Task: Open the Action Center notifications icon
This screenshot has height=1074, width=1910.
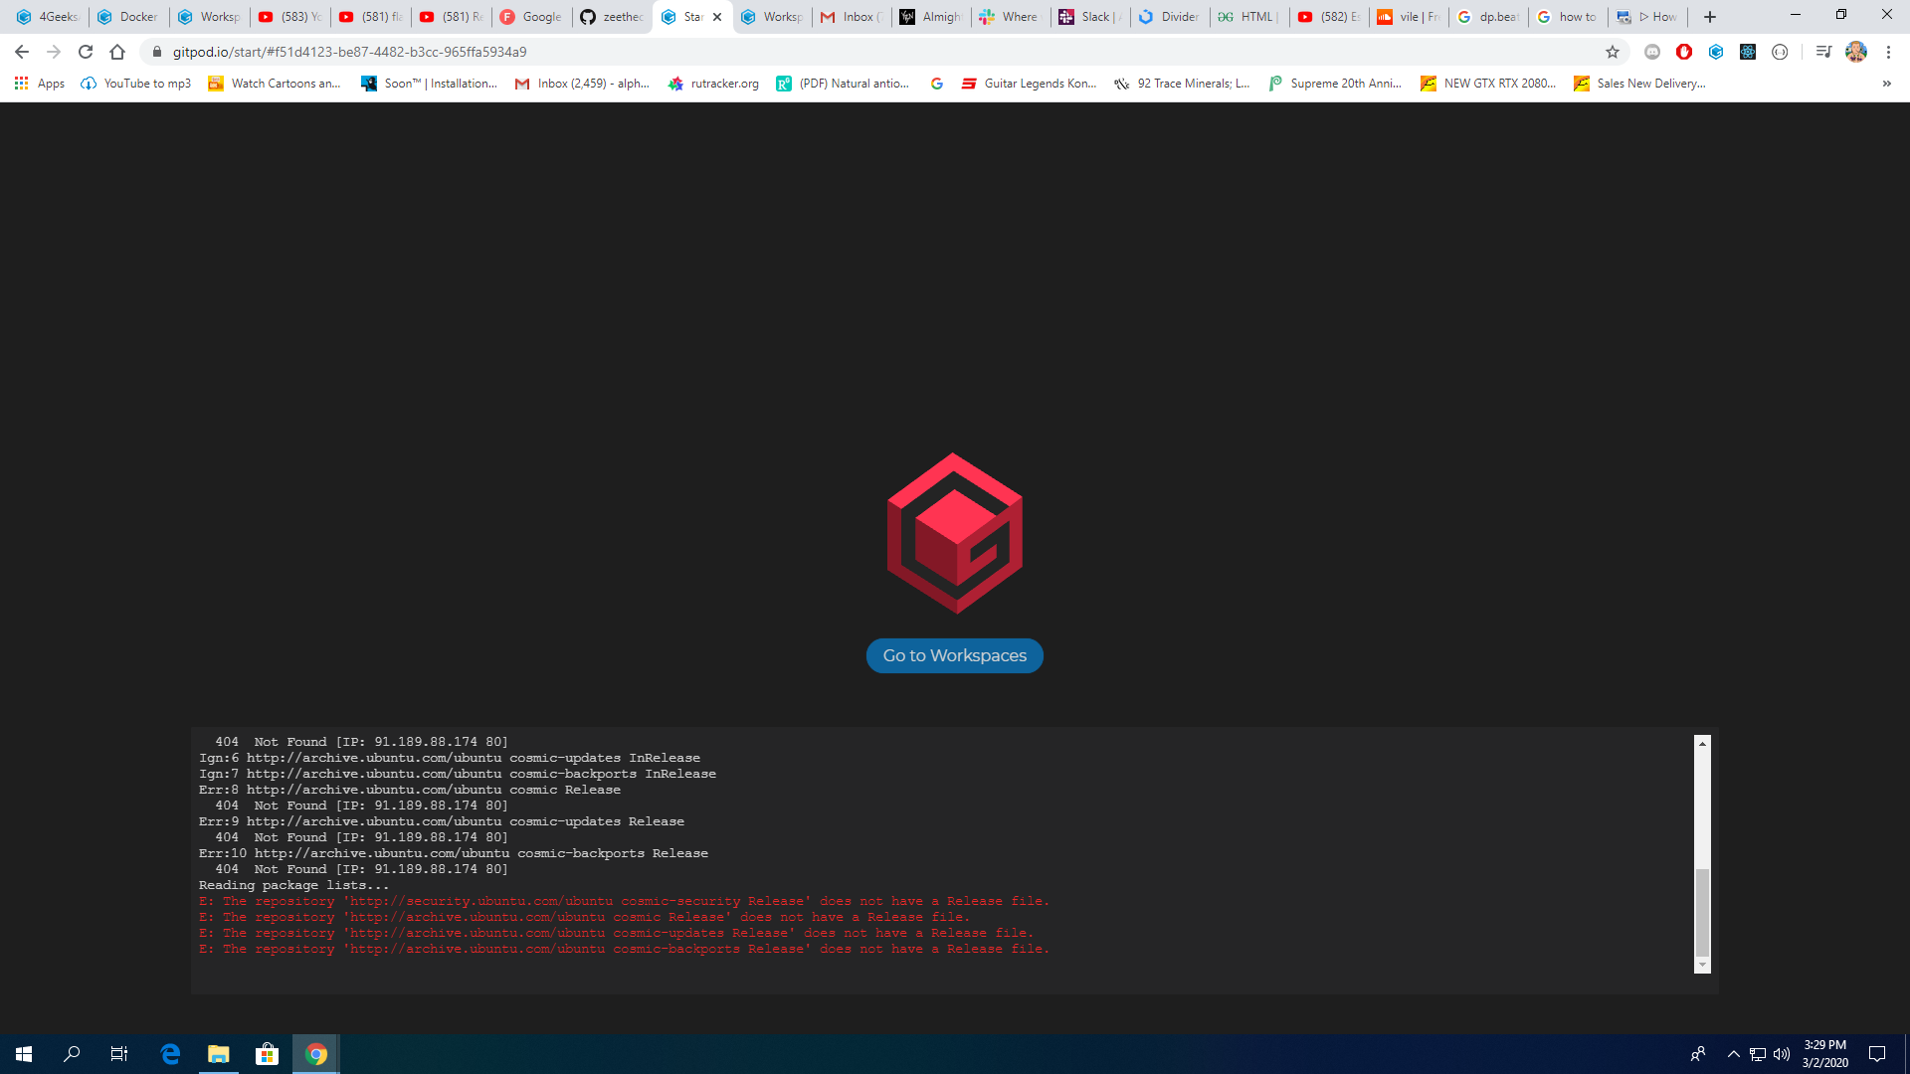Action: pyautogui.click(x=1877, y=1054)
